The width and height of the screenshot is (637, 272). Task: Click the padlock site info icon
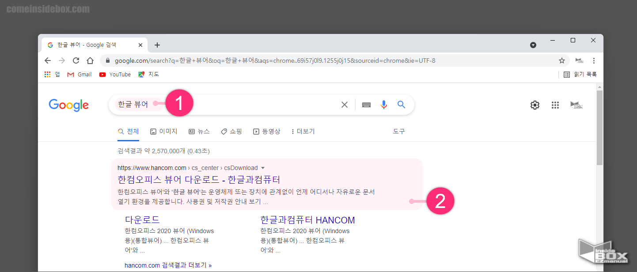(107, 60)
